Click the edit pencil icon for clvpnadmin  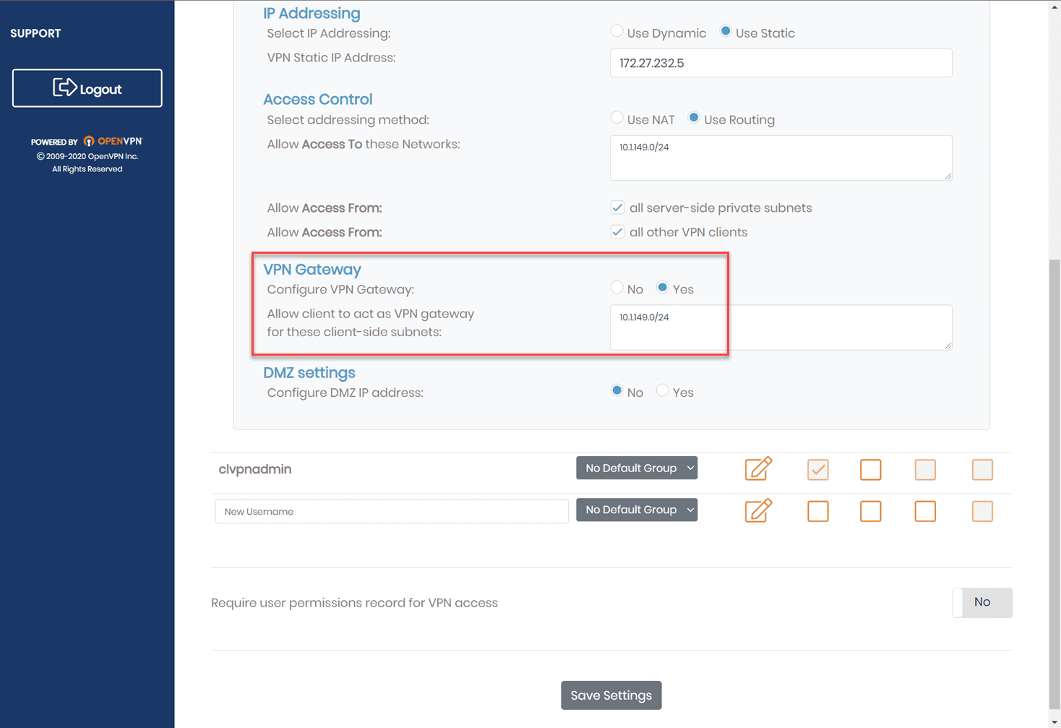[x=758, y=469]
